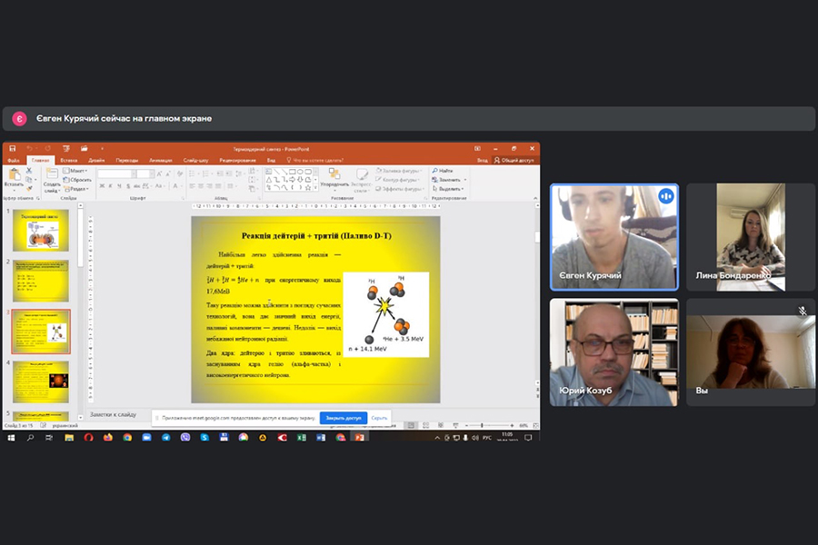This screenshot has width=818, height=545.
Task: Click Stop sharing (Закрыть доступ) button
Action: coord(344,418)
